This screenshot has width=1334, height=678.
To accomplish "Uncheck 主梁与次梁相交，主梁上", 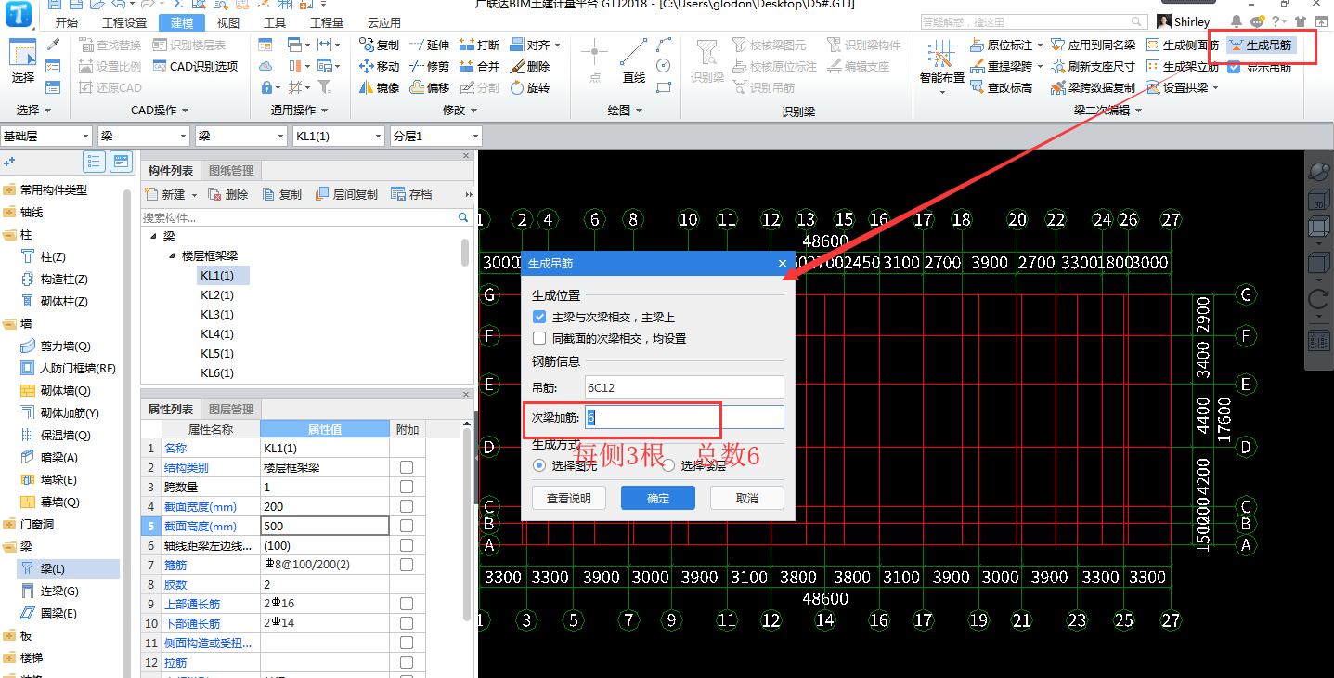I will click(x=539, y=317).
